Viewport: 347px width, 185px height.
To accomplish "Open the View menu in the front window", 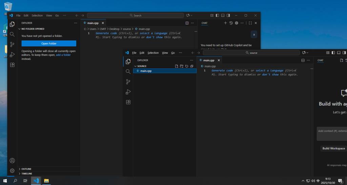I will (165, 53).
